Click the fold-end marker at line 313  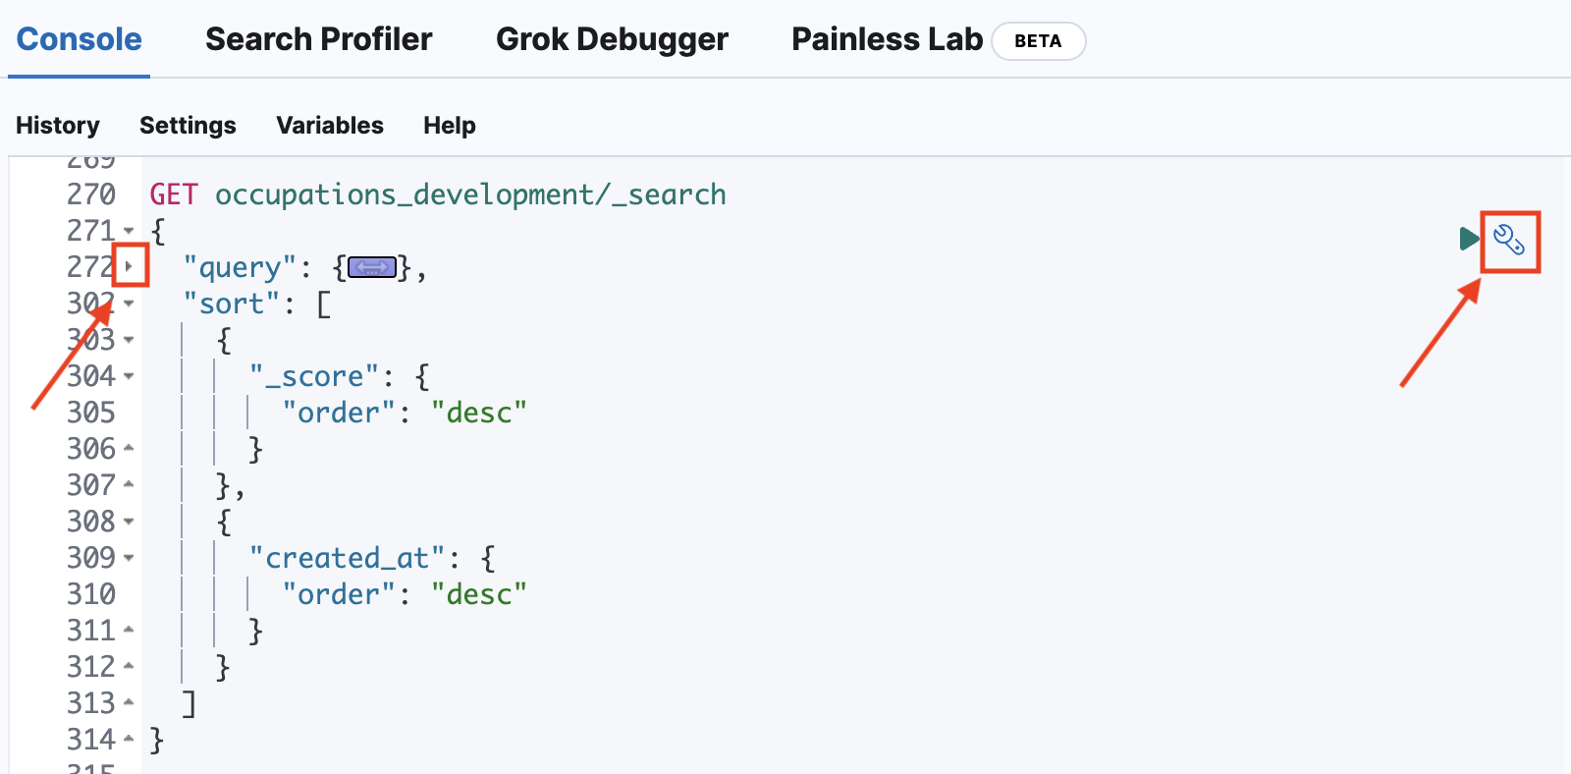tap(129, 703)
